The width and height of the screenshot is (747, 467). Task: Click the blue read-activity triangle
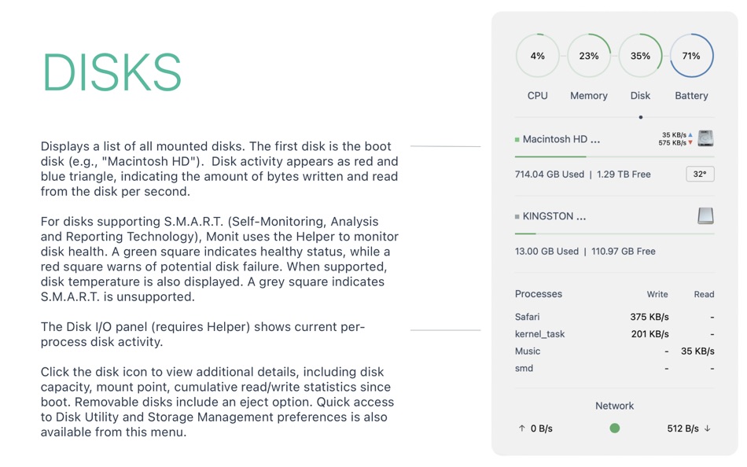690,135
